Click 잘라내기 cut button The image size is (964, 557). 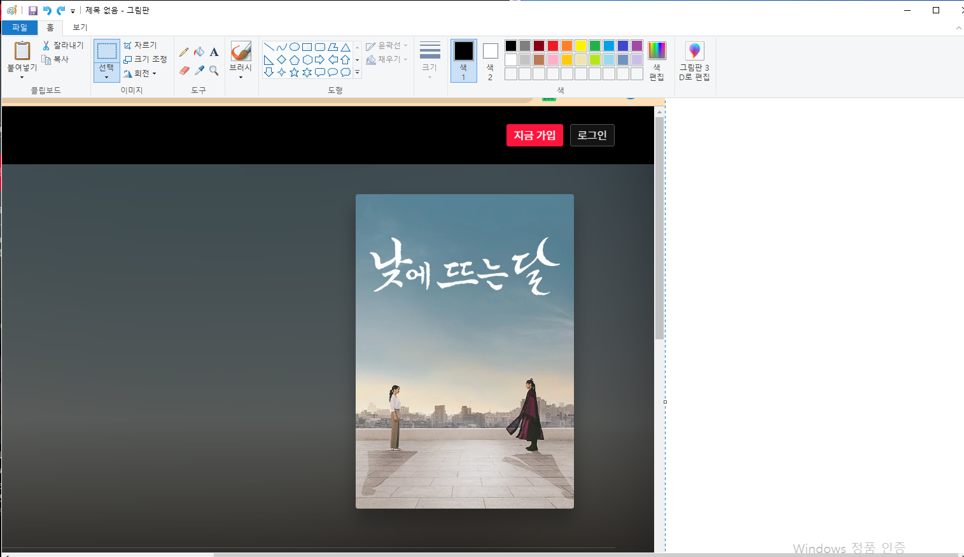tap(62, 45)
